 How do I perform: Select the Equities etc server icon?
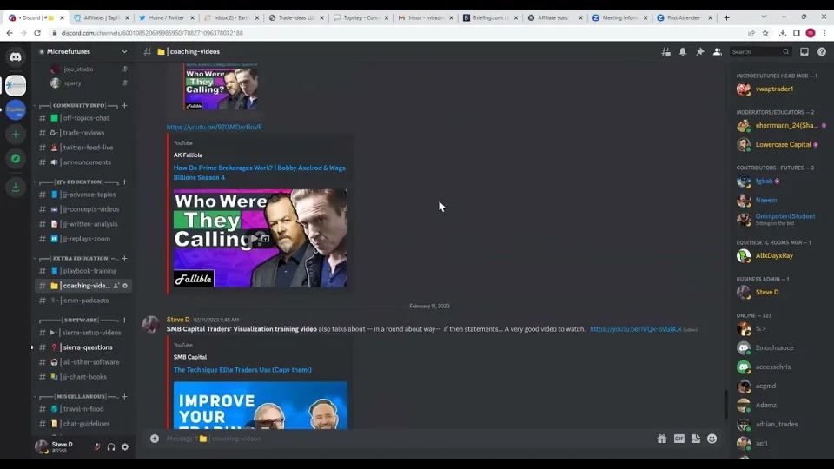(x=16, y=110)
